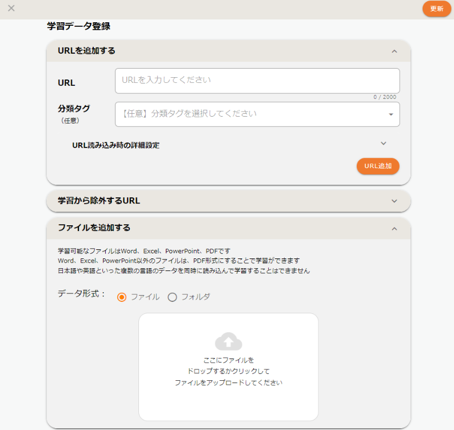Collapse ファイルを追加する using its chevron icon

click(x=394, y=228)
